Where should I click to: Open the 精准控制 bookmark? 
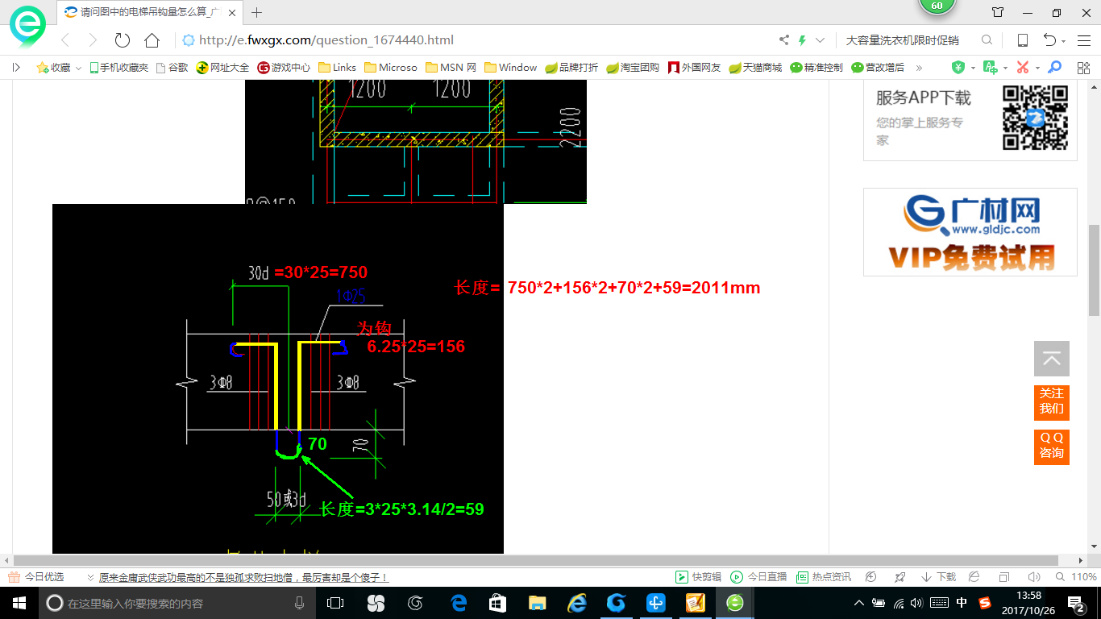(x=816, y=68)
